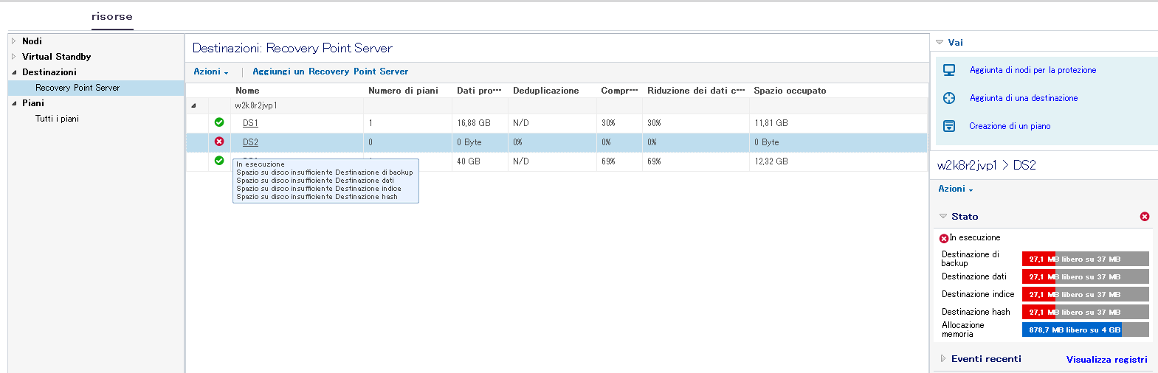This screenshot has height=373, width=1158.
Task: Collapse the Vai panel section
Action: tap(940, 43)
